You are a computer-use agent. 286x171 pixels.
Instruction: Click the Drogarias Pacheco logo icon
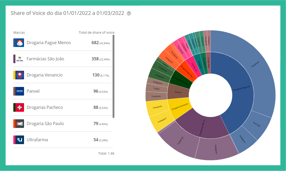pyautogui.click(x=19, y=107)
